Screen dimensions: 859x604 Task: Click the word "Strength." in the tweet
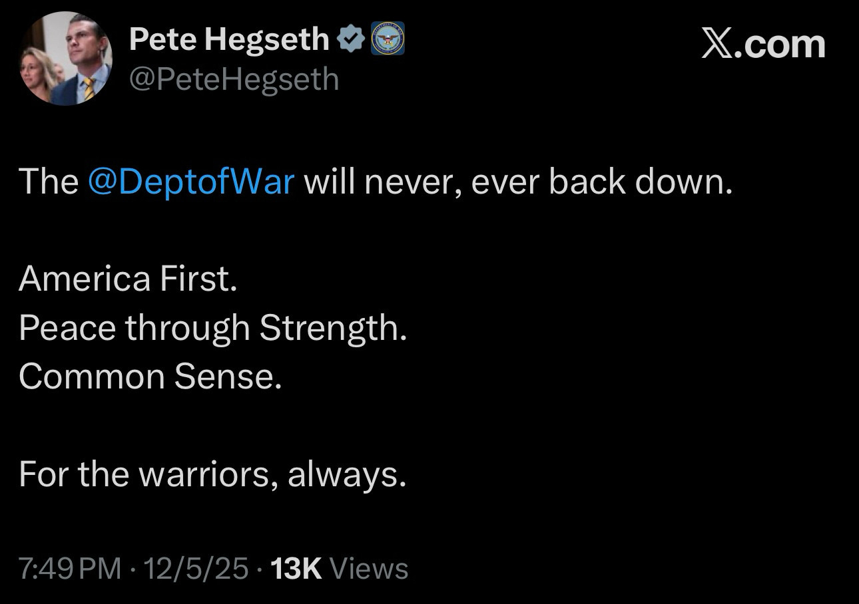pos(333,327)
